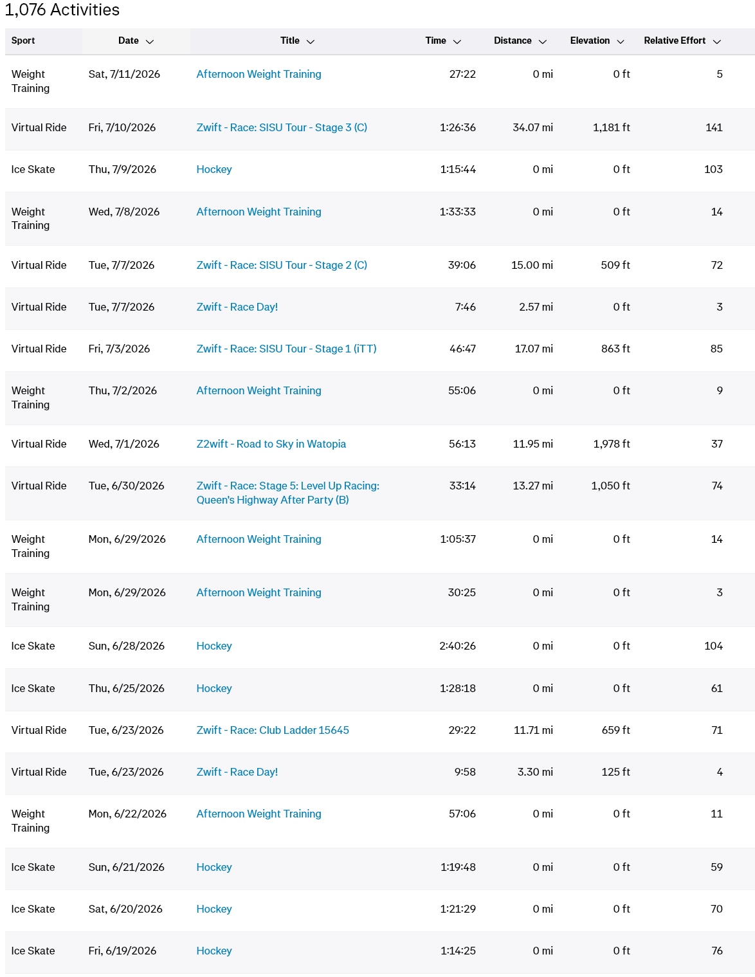
Task: Open Z2wift Road to Sky in Watopia
Action: [x=271, y=444]
